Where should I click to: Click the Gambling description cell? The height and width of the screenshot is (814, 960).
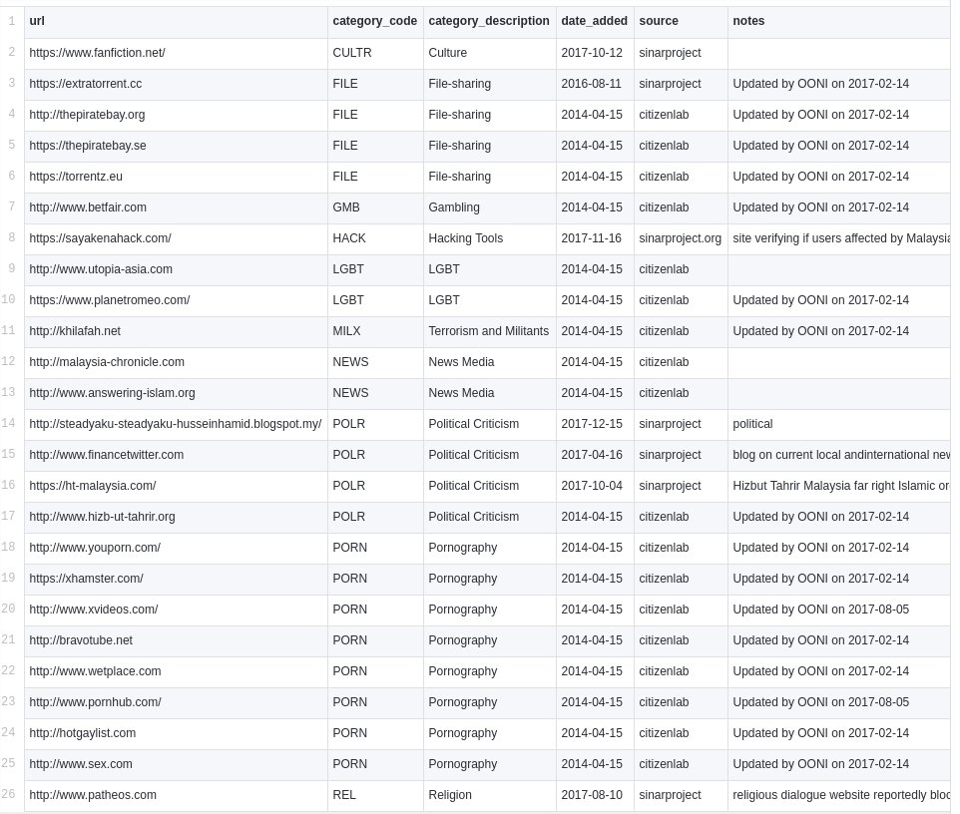(x=490, y=208)
